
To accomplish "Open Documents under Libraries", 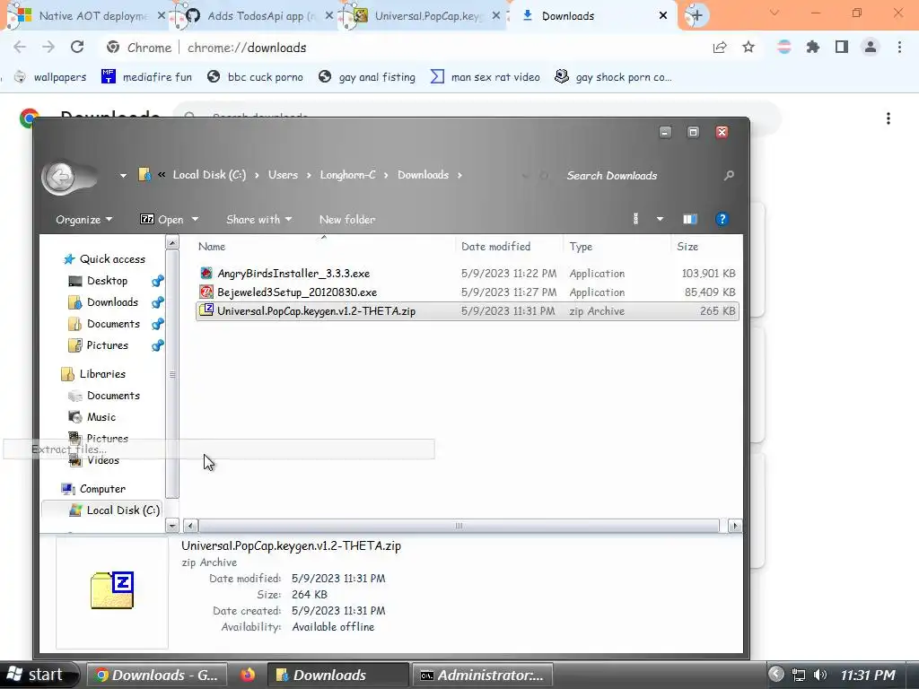I will (113, 396).
